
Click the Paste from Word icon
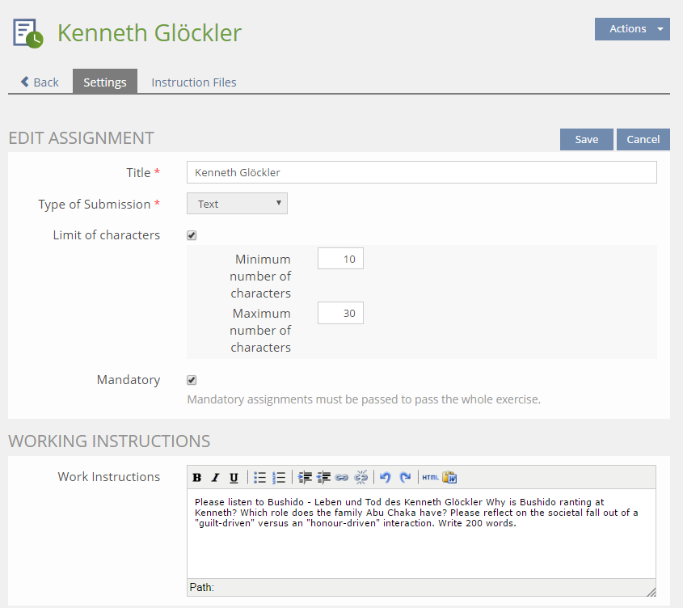(x=450, y=477)
